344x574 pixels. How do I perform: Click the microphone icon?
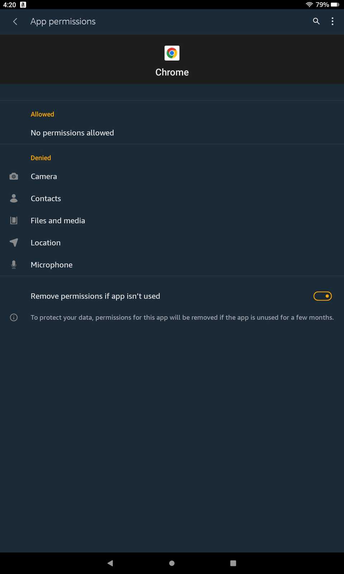pos(14,265)
